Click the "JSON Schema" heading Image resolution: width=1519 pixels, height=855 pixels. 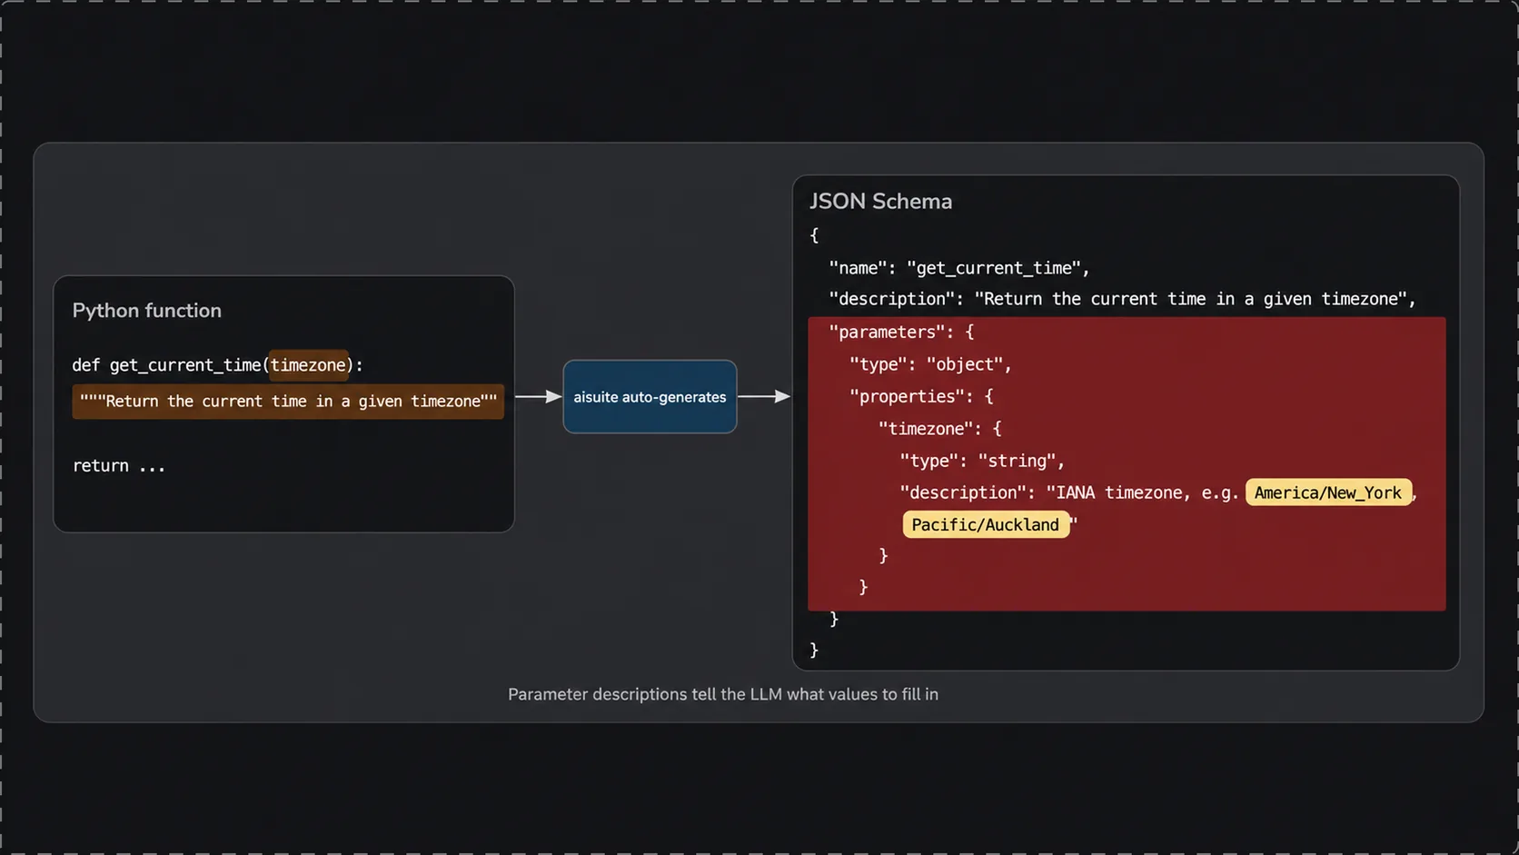click(x=880, y=202)
